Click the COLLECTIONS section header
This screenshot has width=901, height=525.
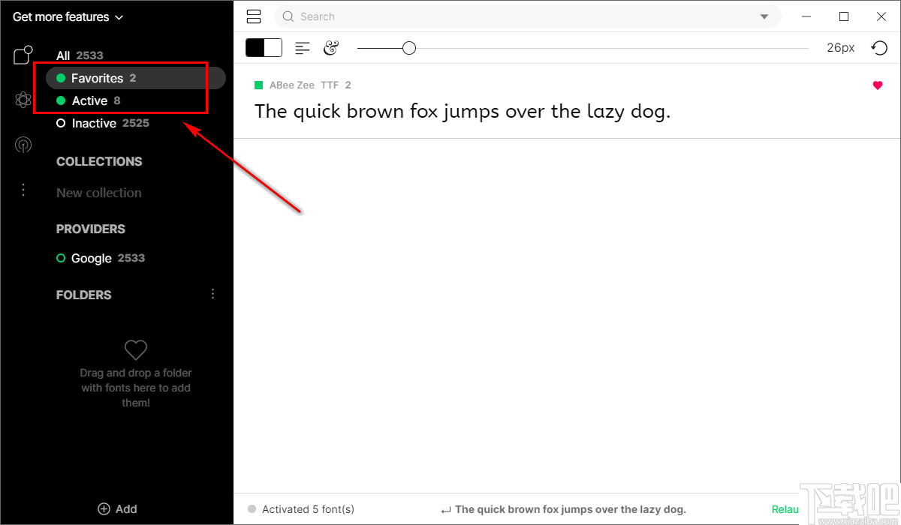[x=99, y=161]
